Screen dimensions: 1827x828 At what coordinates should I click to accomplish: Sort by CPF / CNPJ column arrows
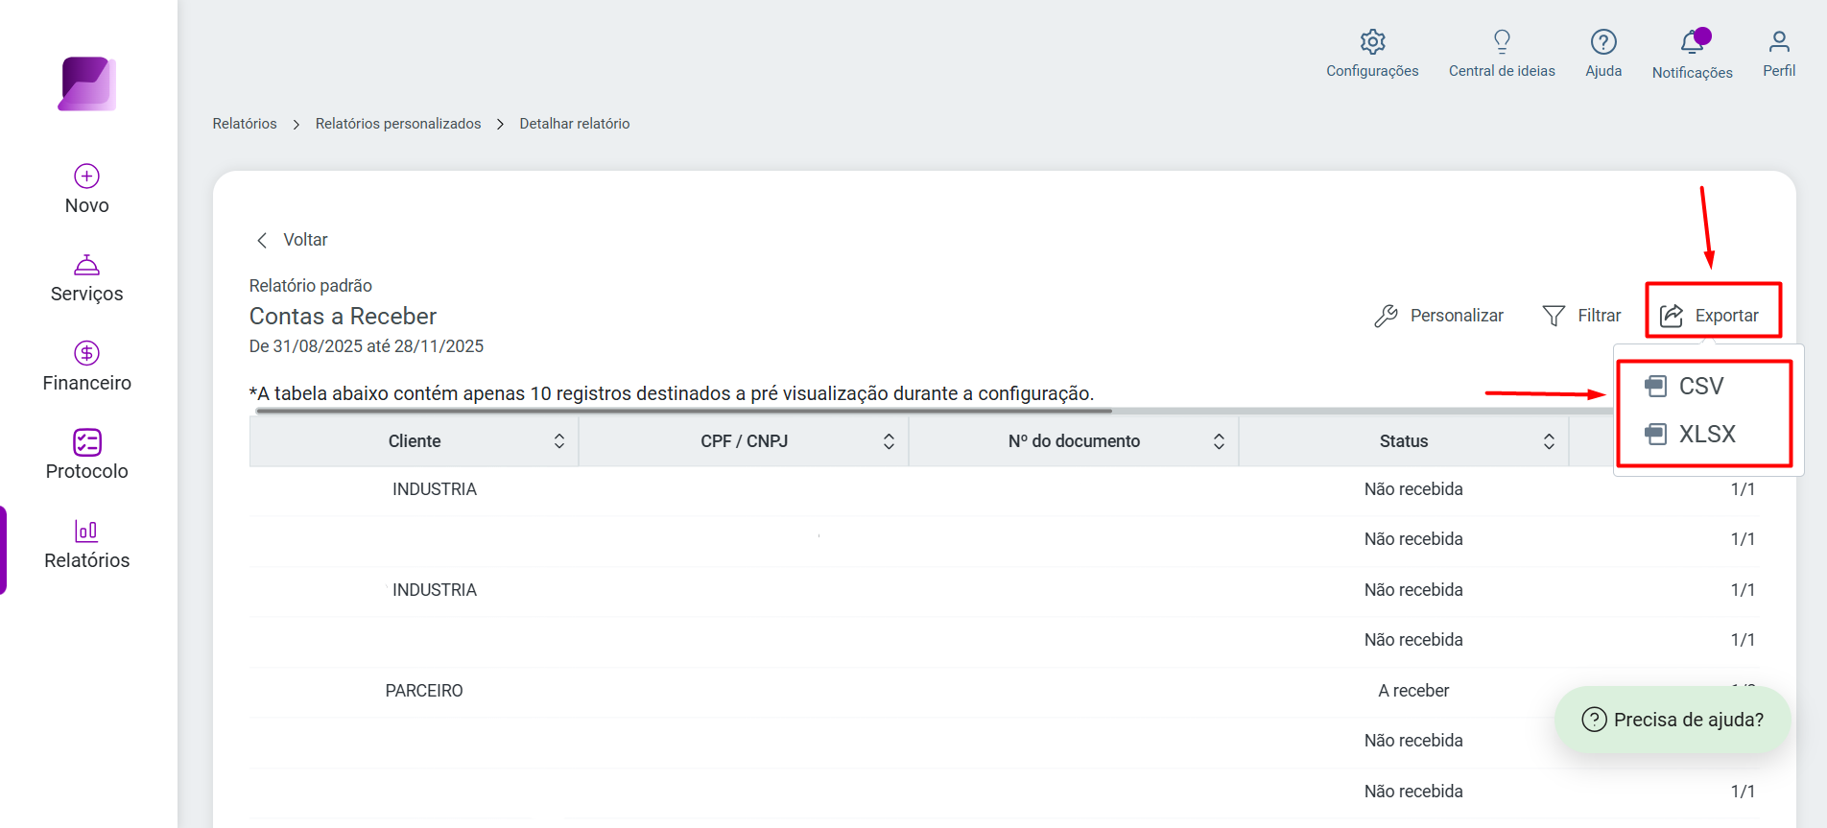pyautogui.click(x=889, y=441)
